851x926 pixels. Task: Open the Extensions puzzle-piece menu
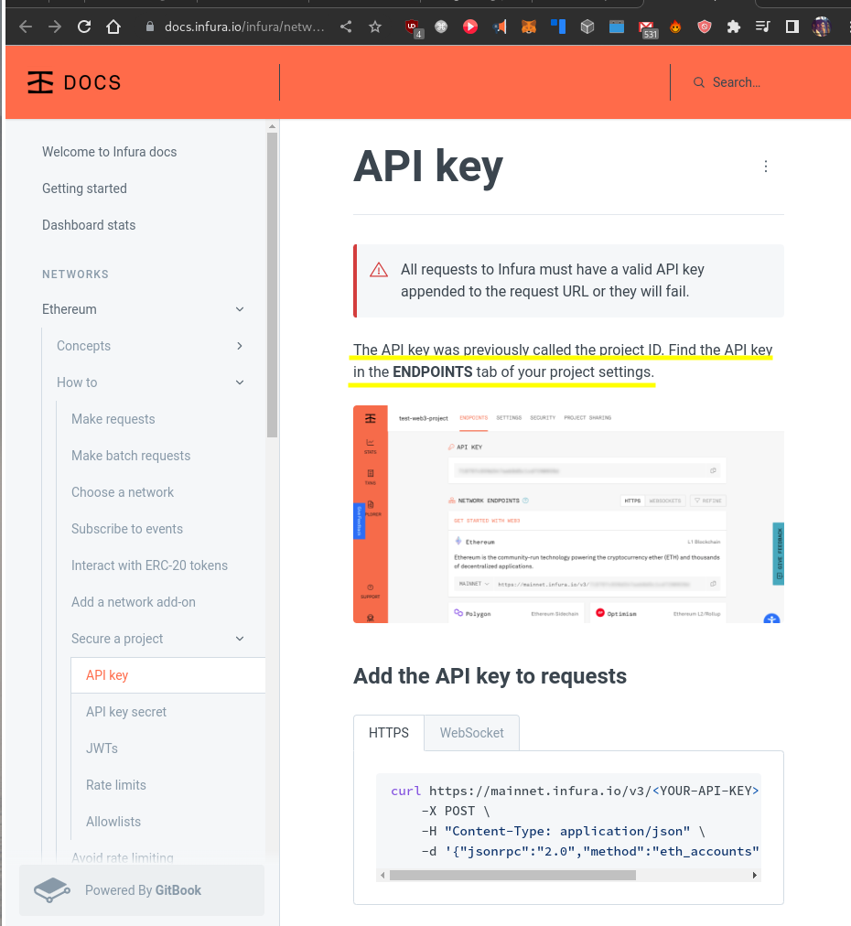(x=734, y=27)
